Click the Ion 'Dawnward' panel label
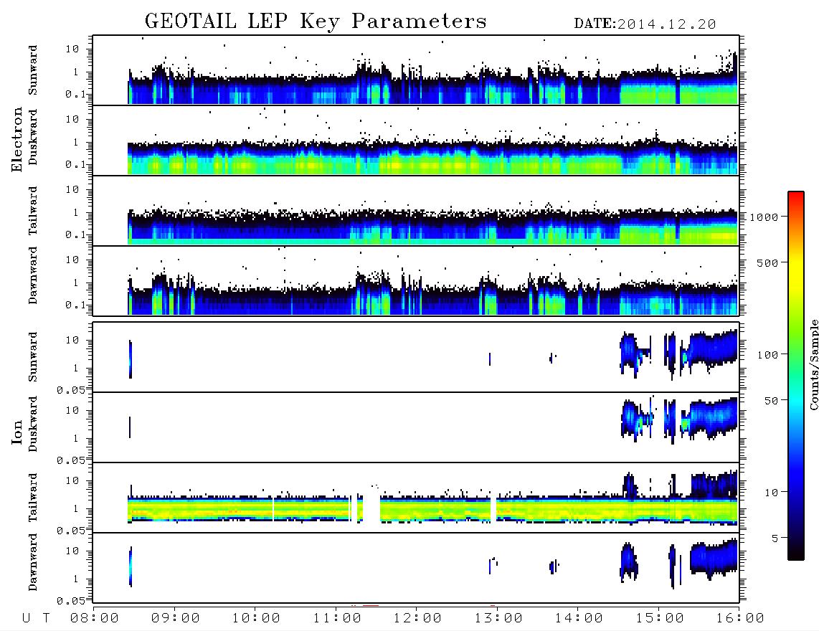The width and height of the screenshot is (819, 631). pos(33,562)
